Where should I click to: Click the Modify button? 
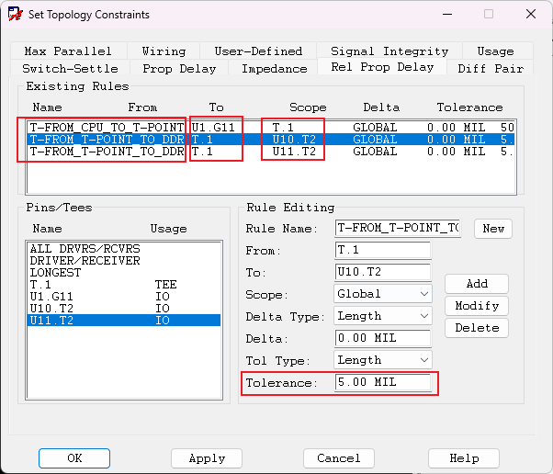point(477,306)
